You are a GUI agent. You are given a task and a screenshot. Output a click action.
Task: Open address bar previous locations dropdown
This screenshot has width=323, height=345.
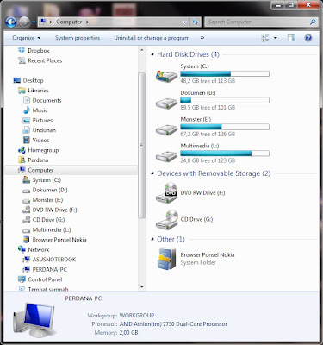coord(184,22)
